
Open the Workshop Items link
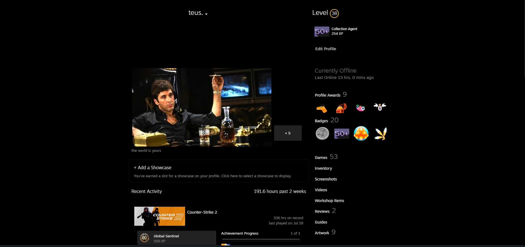click(329, 201)
